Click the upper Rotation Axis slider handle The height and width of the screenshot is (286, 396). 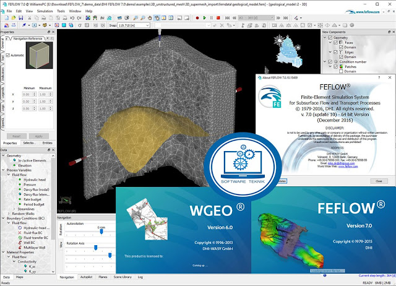click(x=96, y=248)
